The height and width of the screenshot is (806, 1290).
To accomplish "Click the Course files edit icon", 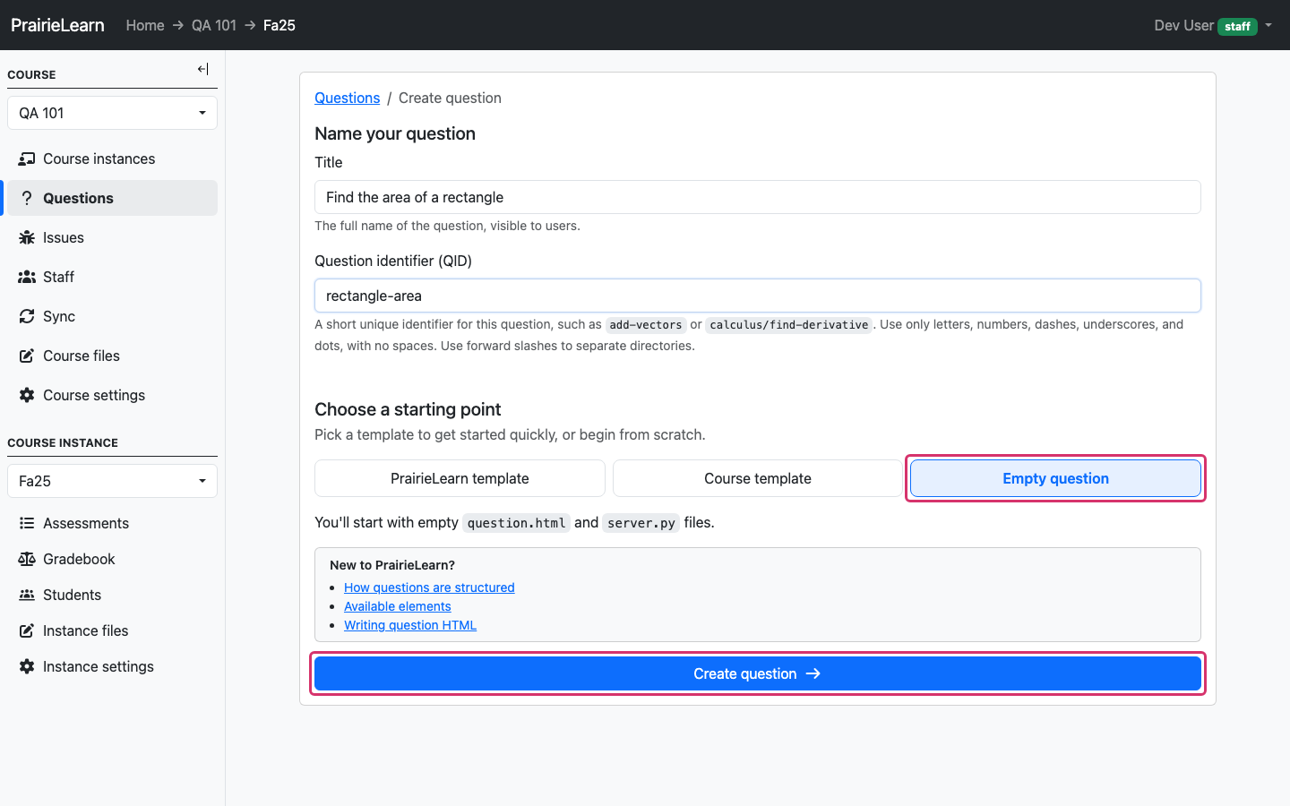I will tap(27, 356).
